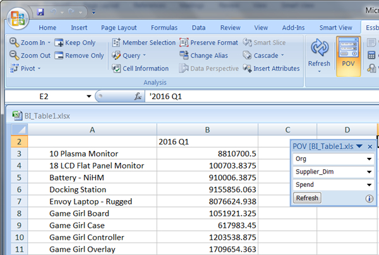The height and width of the screenshot is (255, 379).
Task: Open the Zoom In dropdown arrow
Action: pyautogui.click(x=49, y=42)
